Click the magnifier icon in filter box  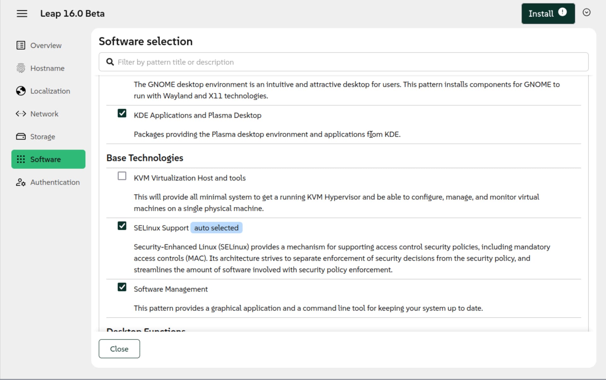110,62
